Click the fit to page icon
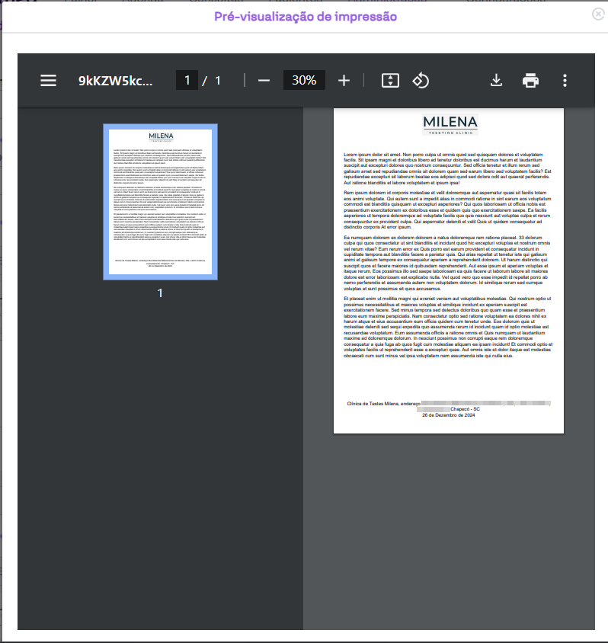 (390, 81)
